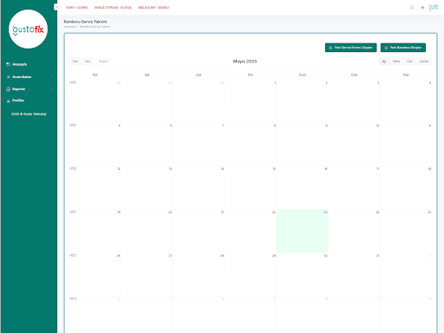Click the Cum column header
This screenshot has height=333, width=444.
tap(303, 75)
